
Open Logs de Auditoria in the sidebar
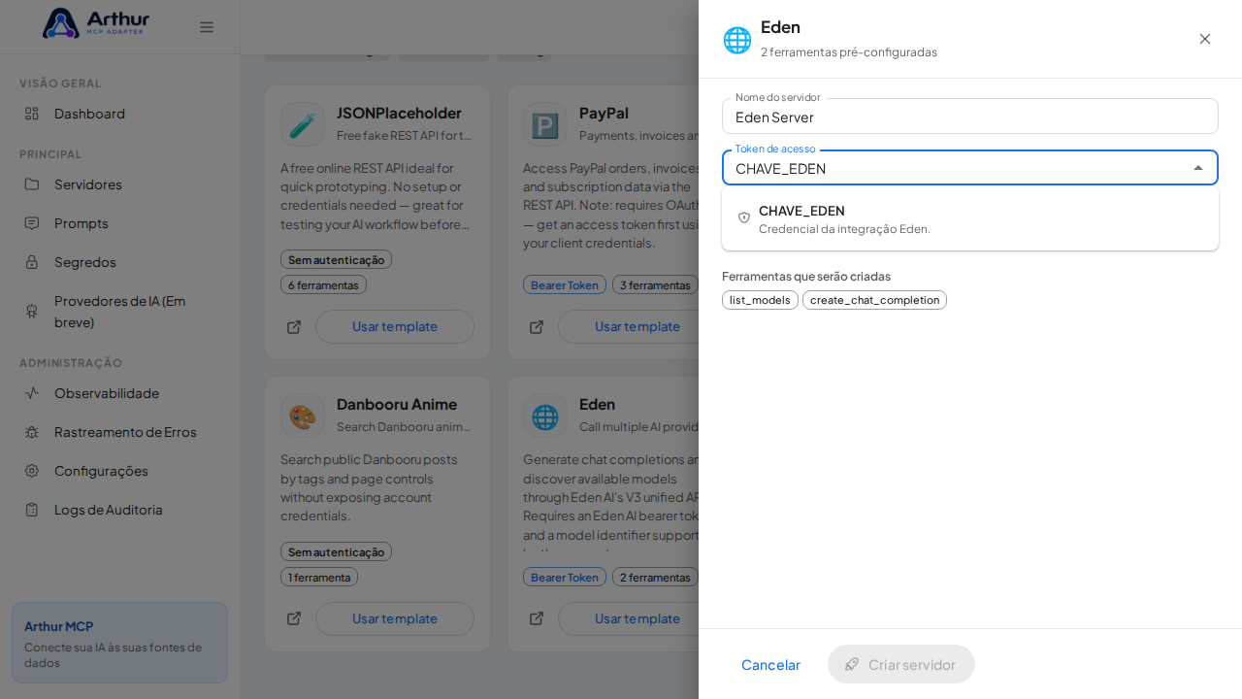[119, 510]
